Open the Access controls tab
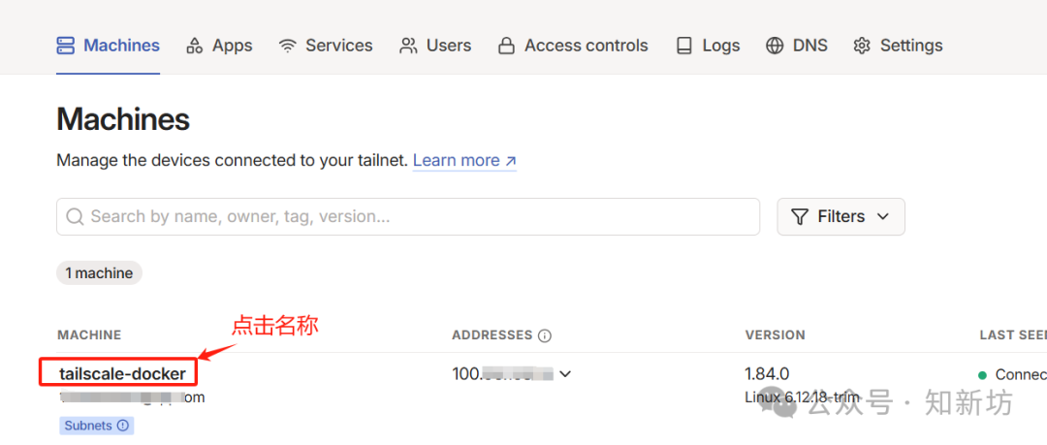 point(586,46)
